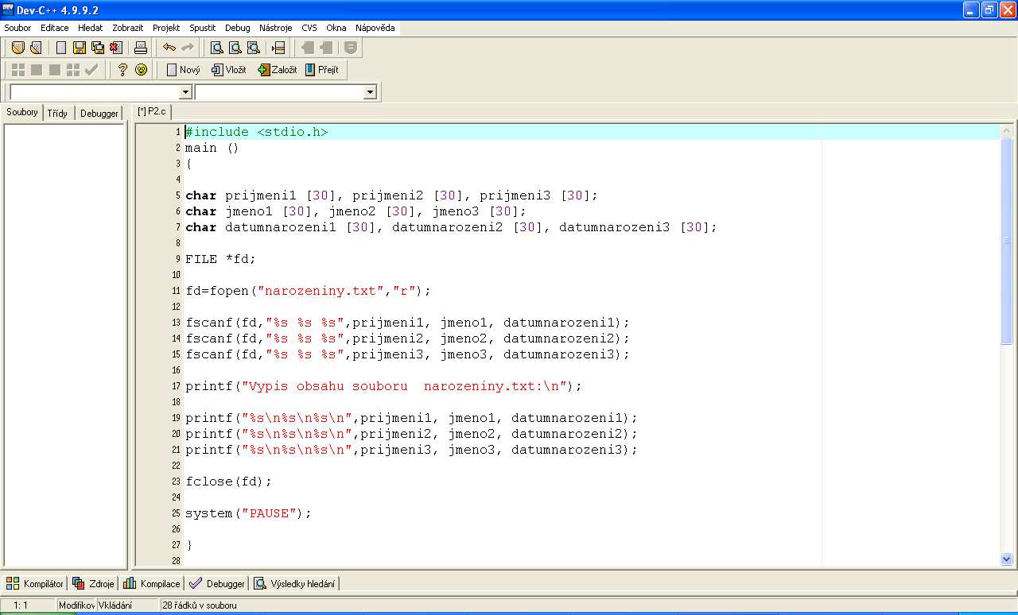Open the Kompilátor bottom tab
The height and width of the screenshot is (615, 1018).
[x=35, y=583]
